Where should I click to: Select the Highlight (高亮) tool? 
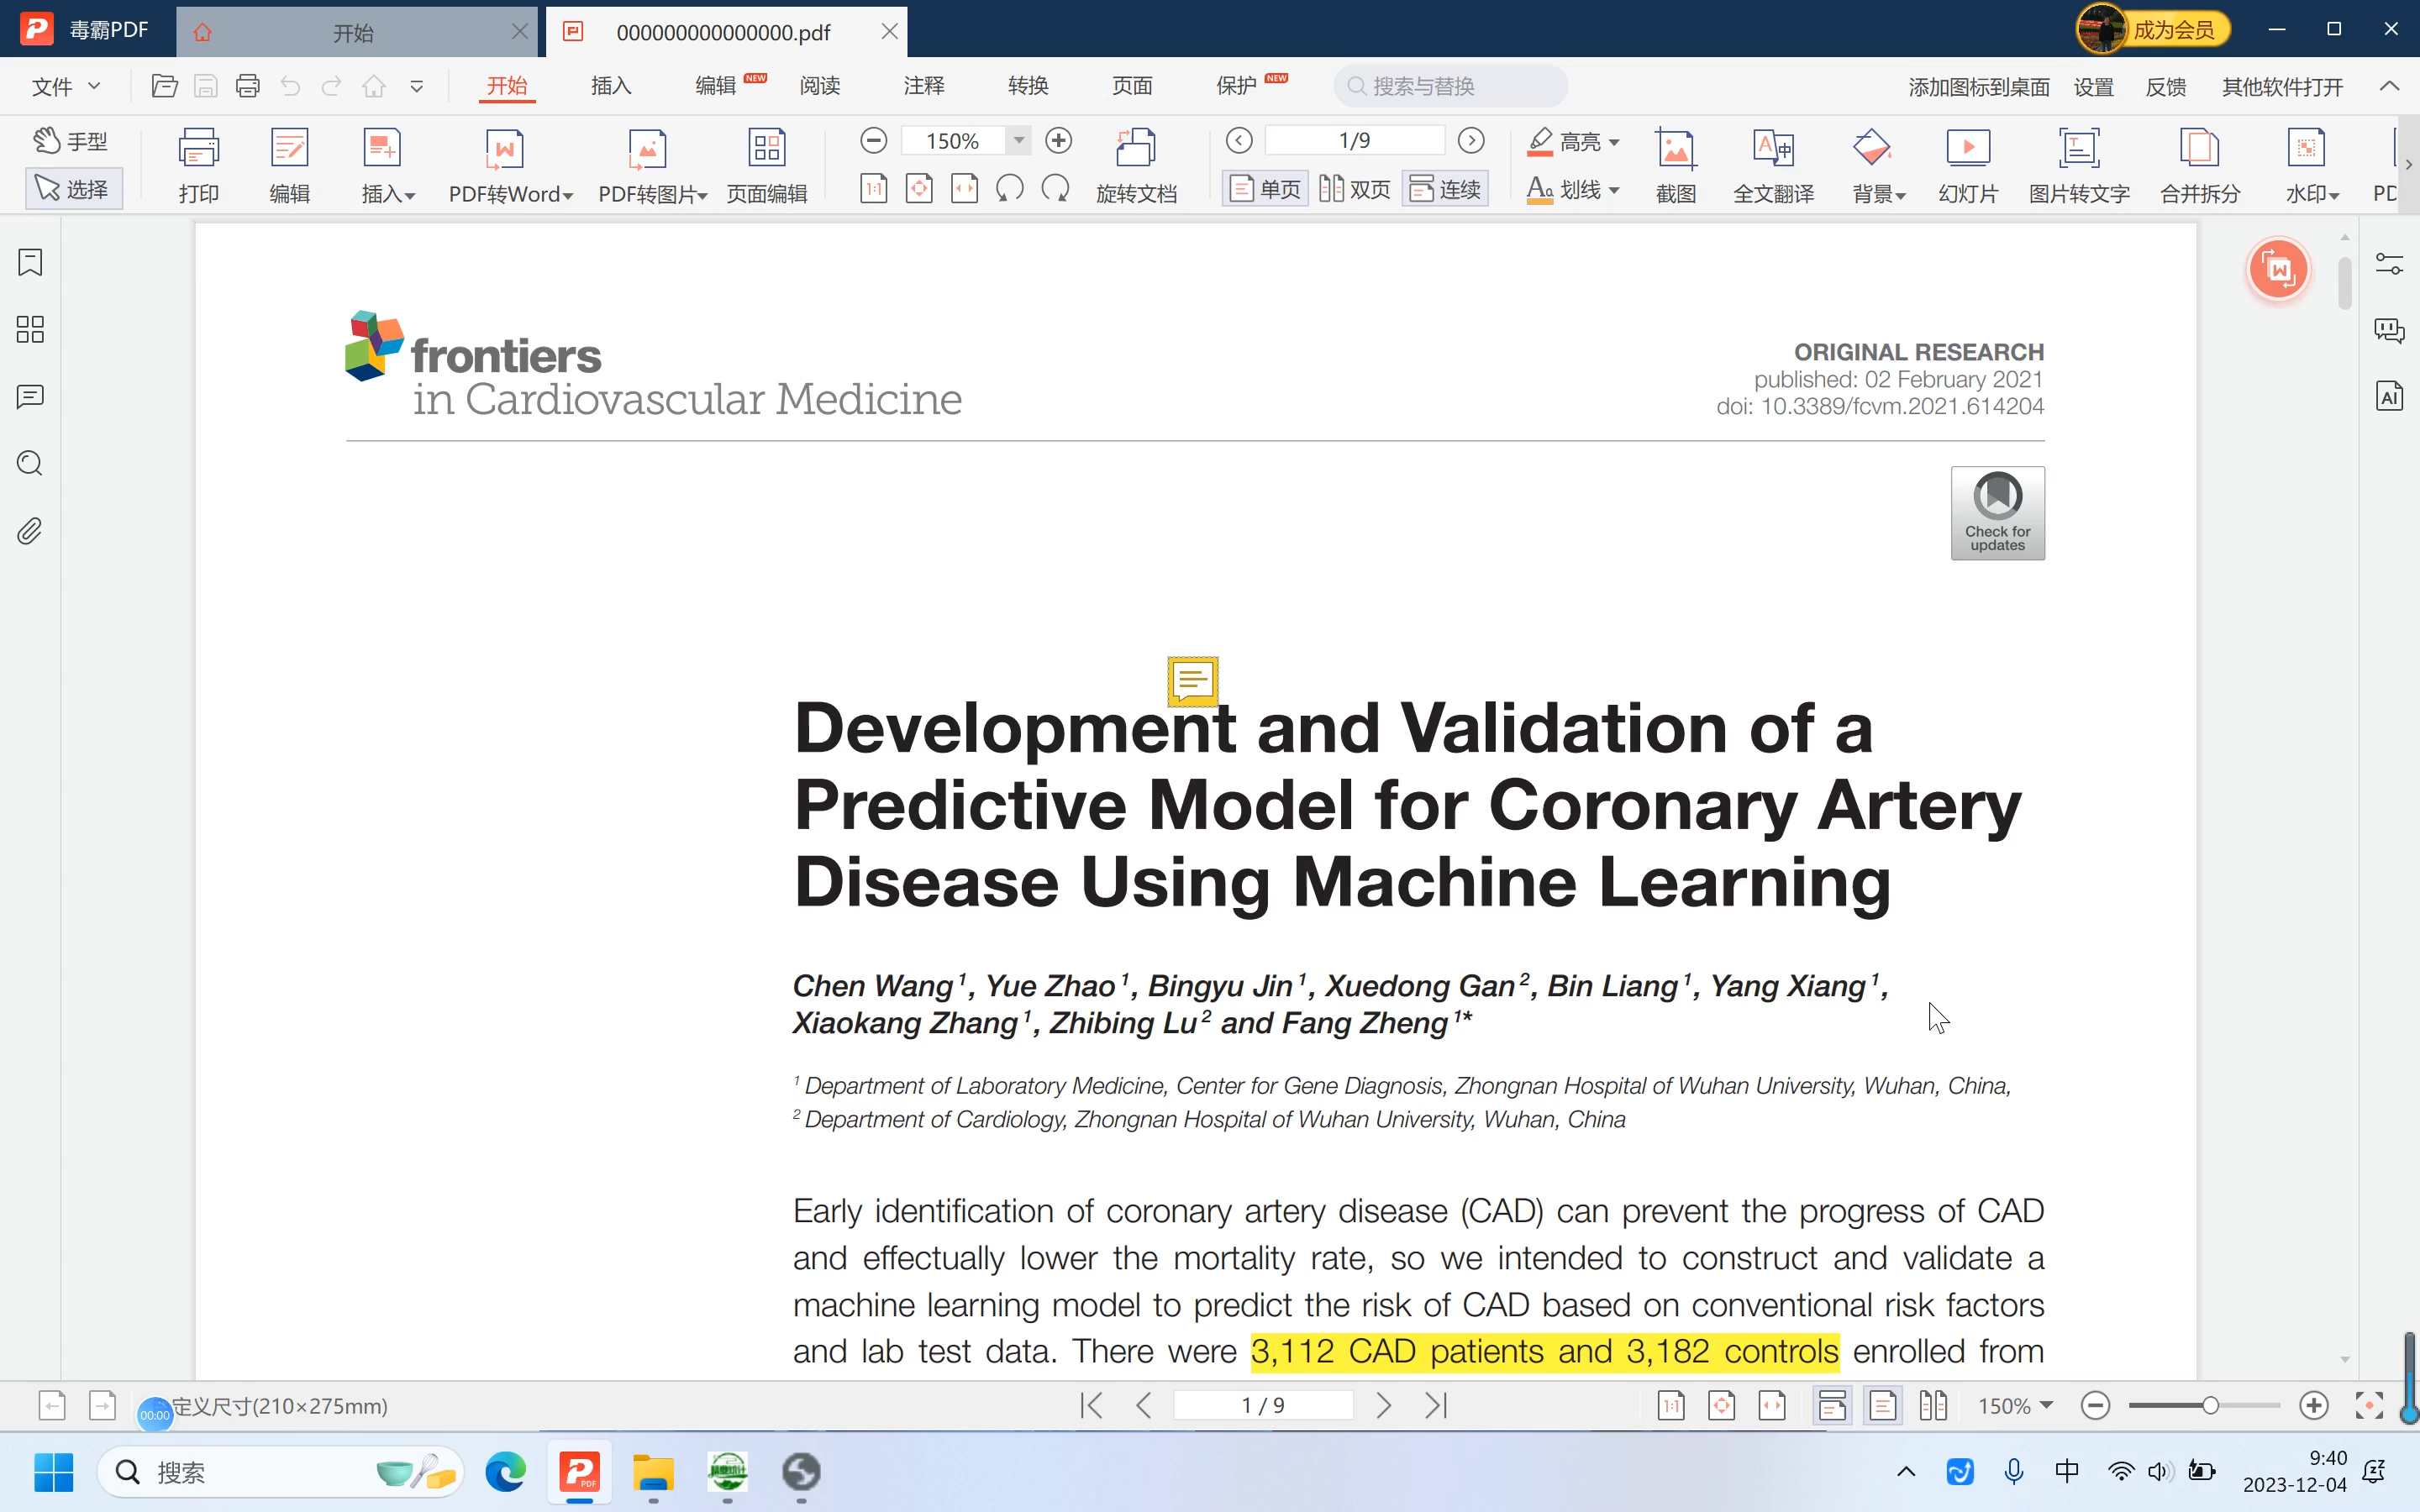1564,142
